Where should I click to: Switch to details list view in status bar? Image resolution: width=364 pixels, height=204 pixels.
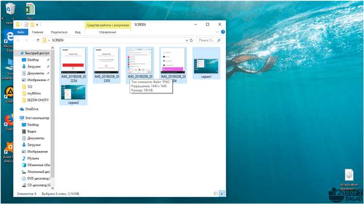click(215, 193)
